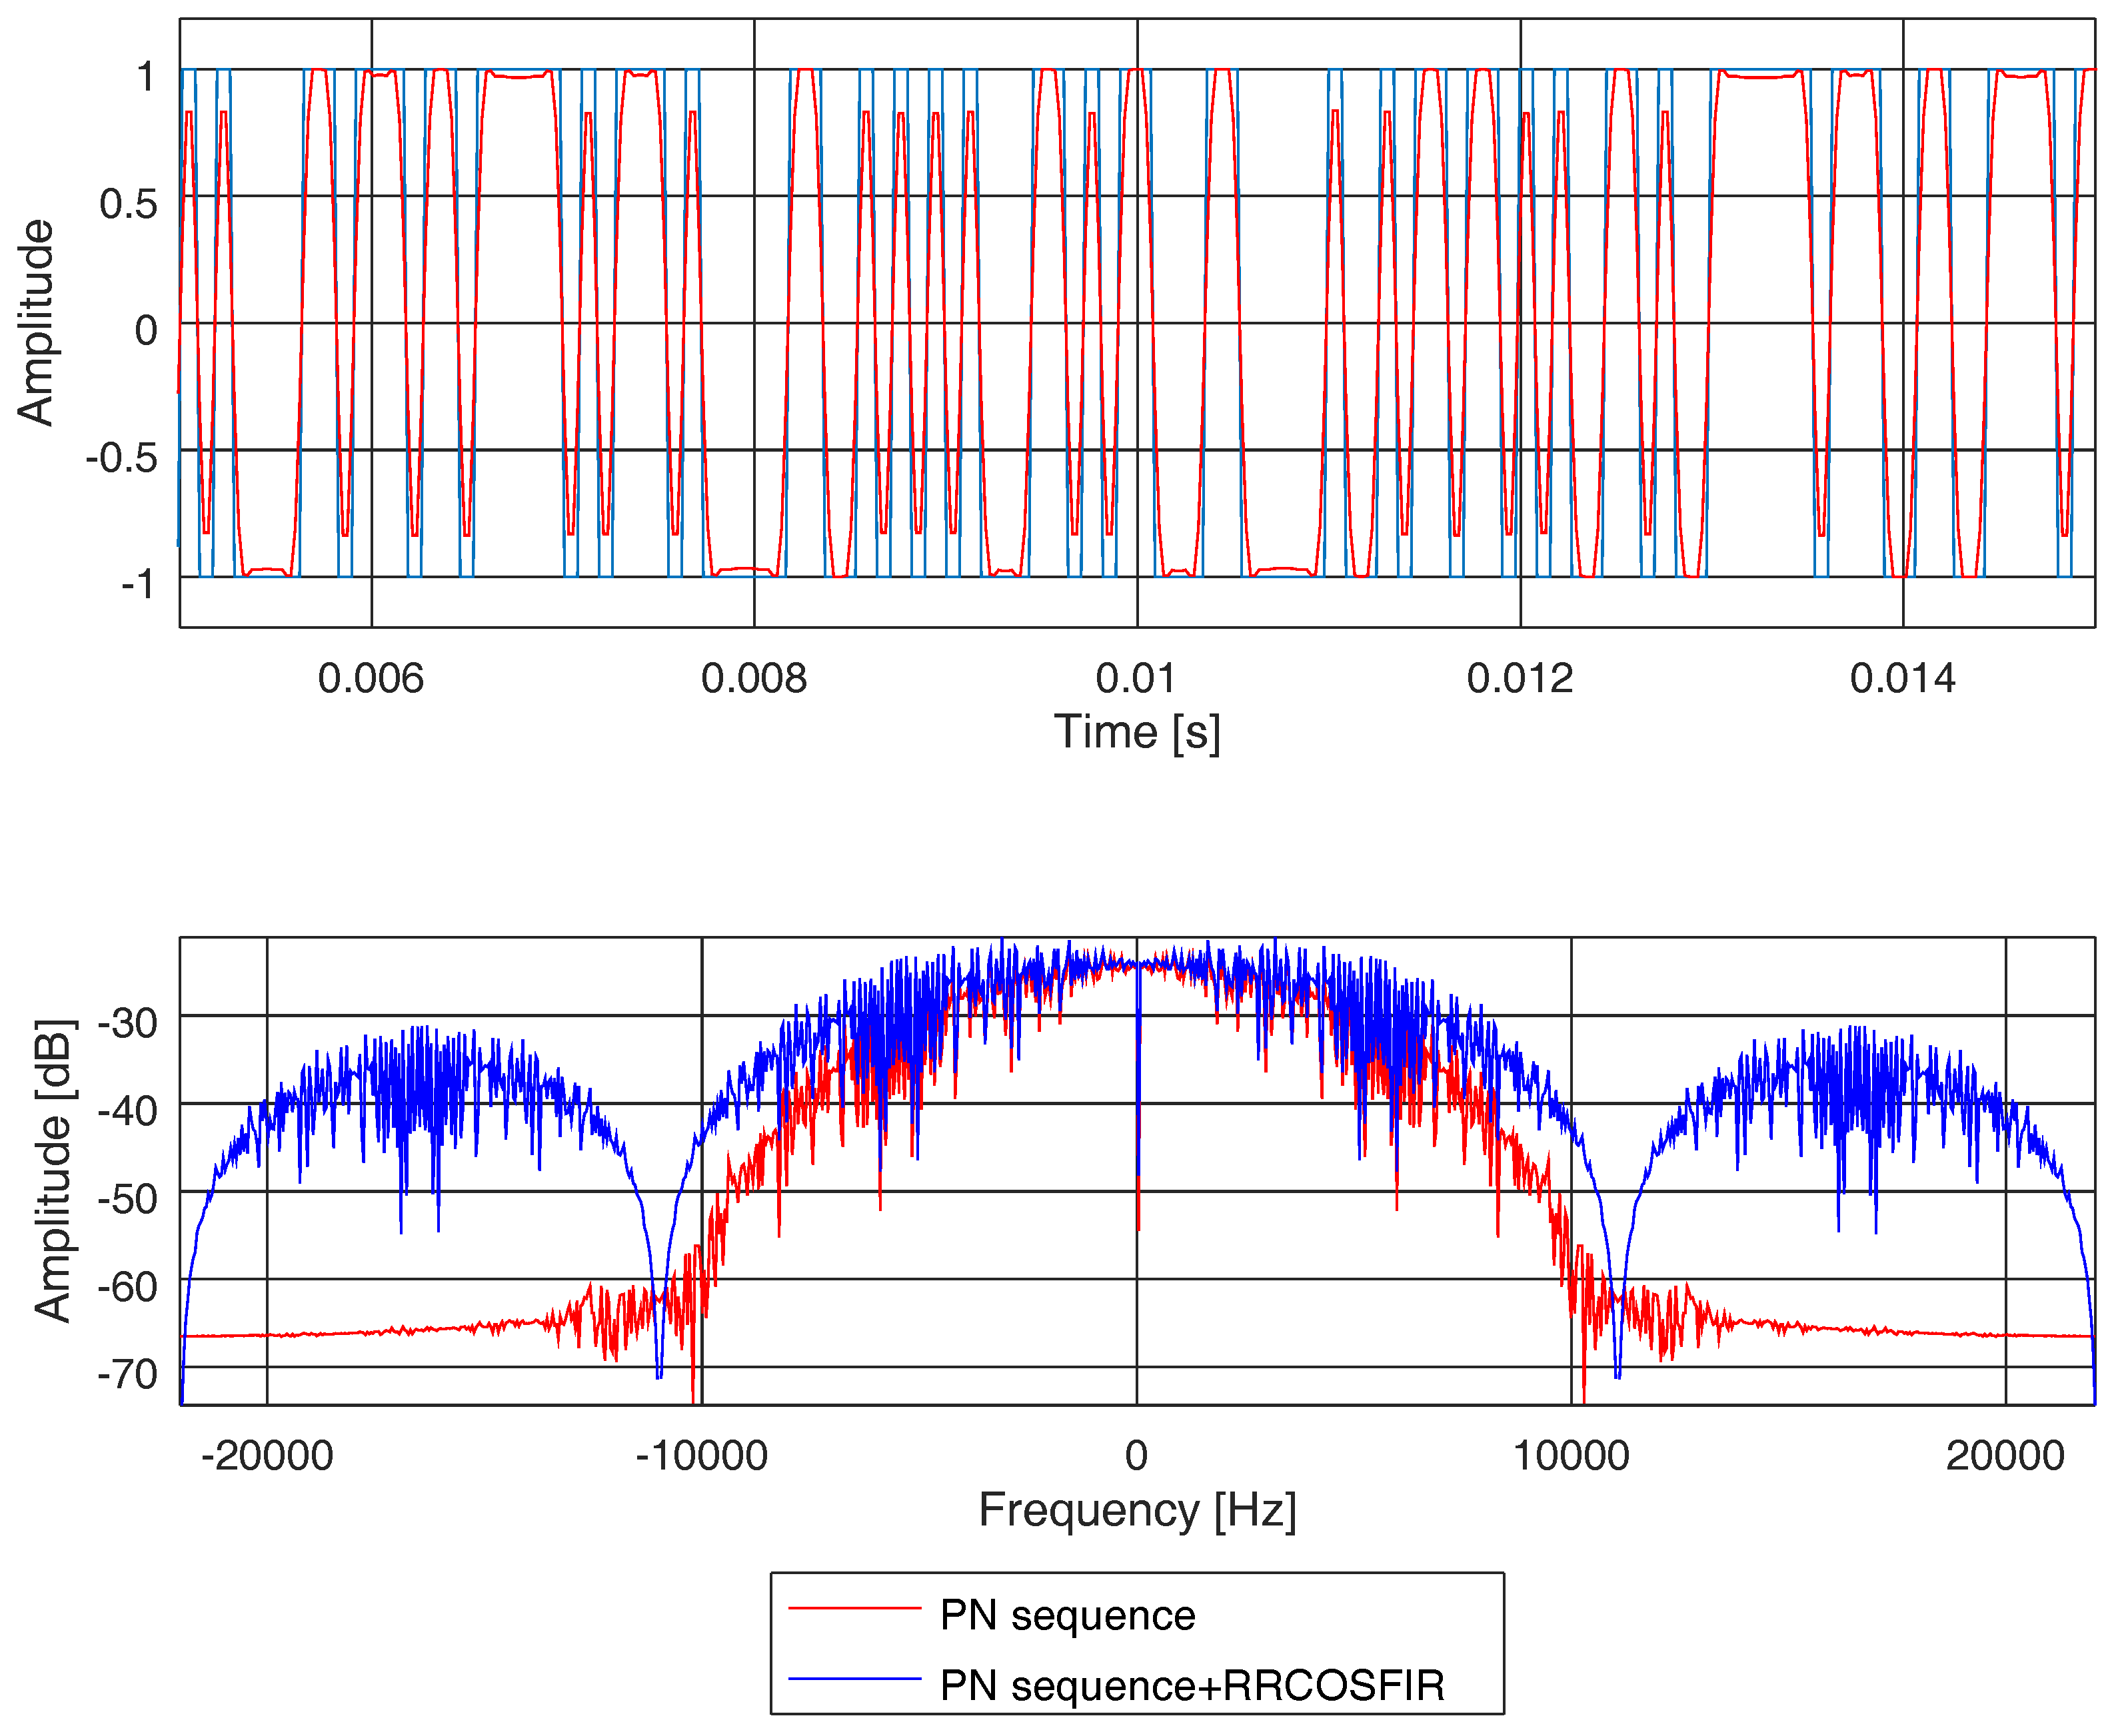Click the red line sample in the legend
Image resolution: width=2128 pixels, height=1736 pixels.
[x=854, y=1608]
